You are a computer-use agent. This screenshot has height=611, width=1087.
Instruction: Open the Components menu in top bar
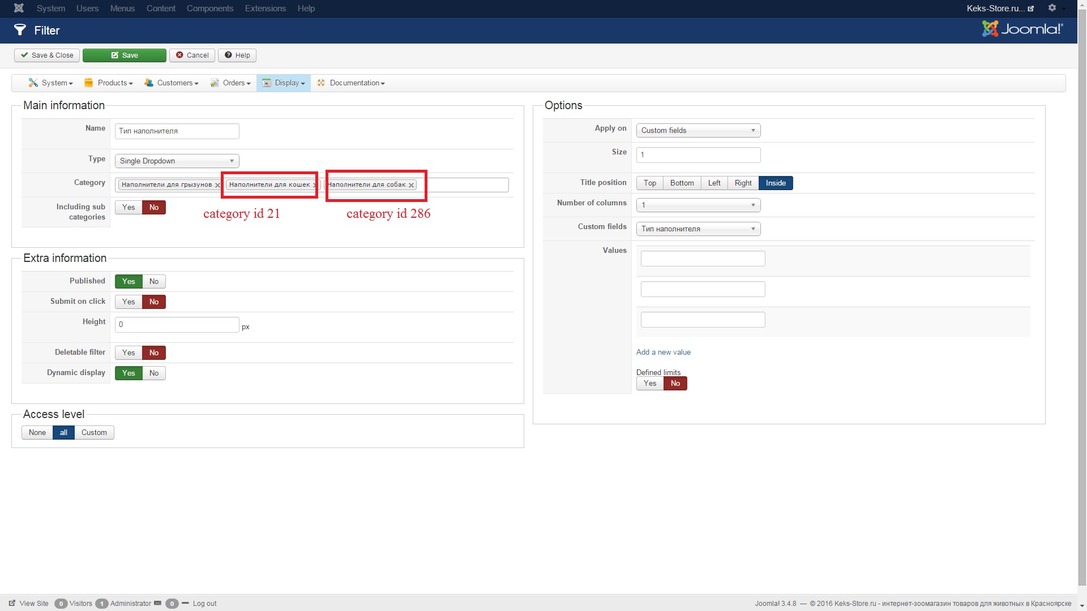[209, 8]
